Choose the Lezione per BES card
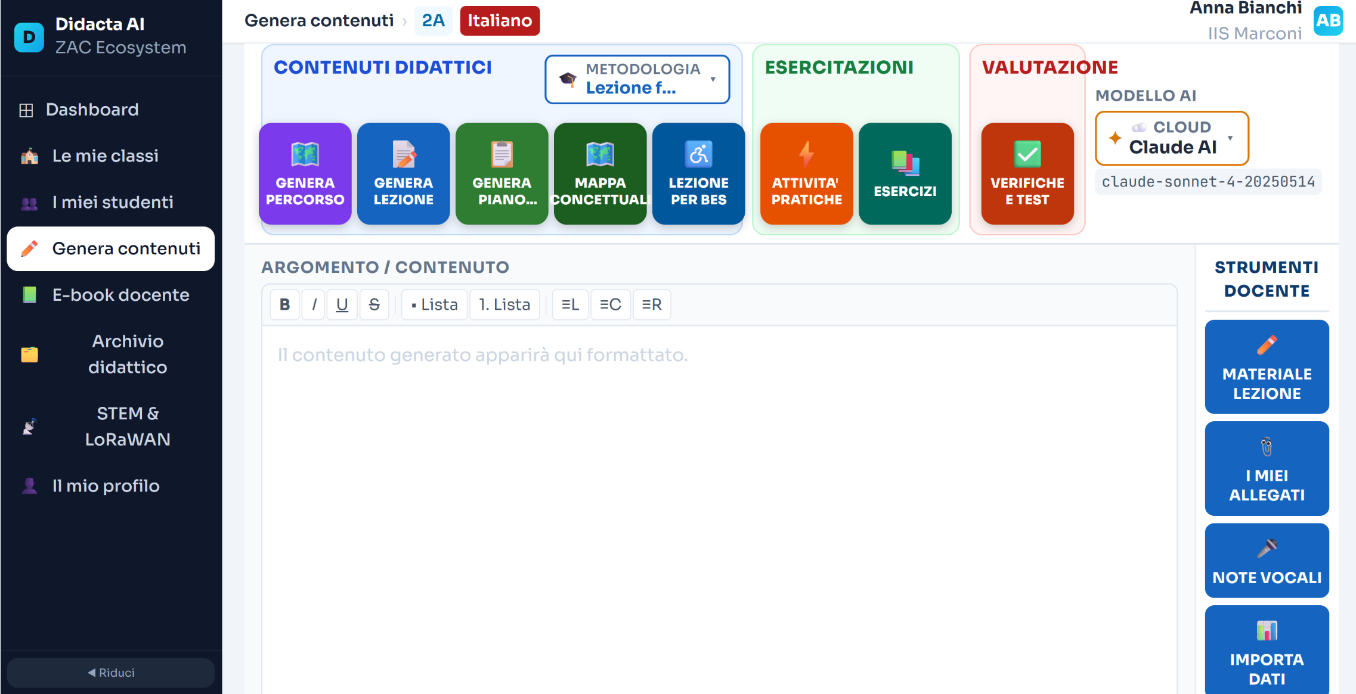The image size is (1356, 694). (x=698, y=173)
